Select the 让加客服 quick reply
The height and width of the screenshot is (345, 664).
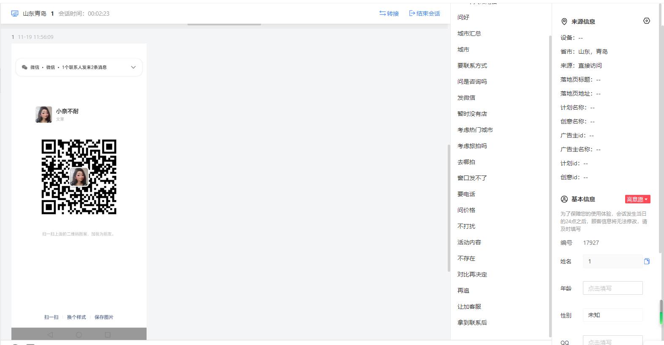pos(469,307)
